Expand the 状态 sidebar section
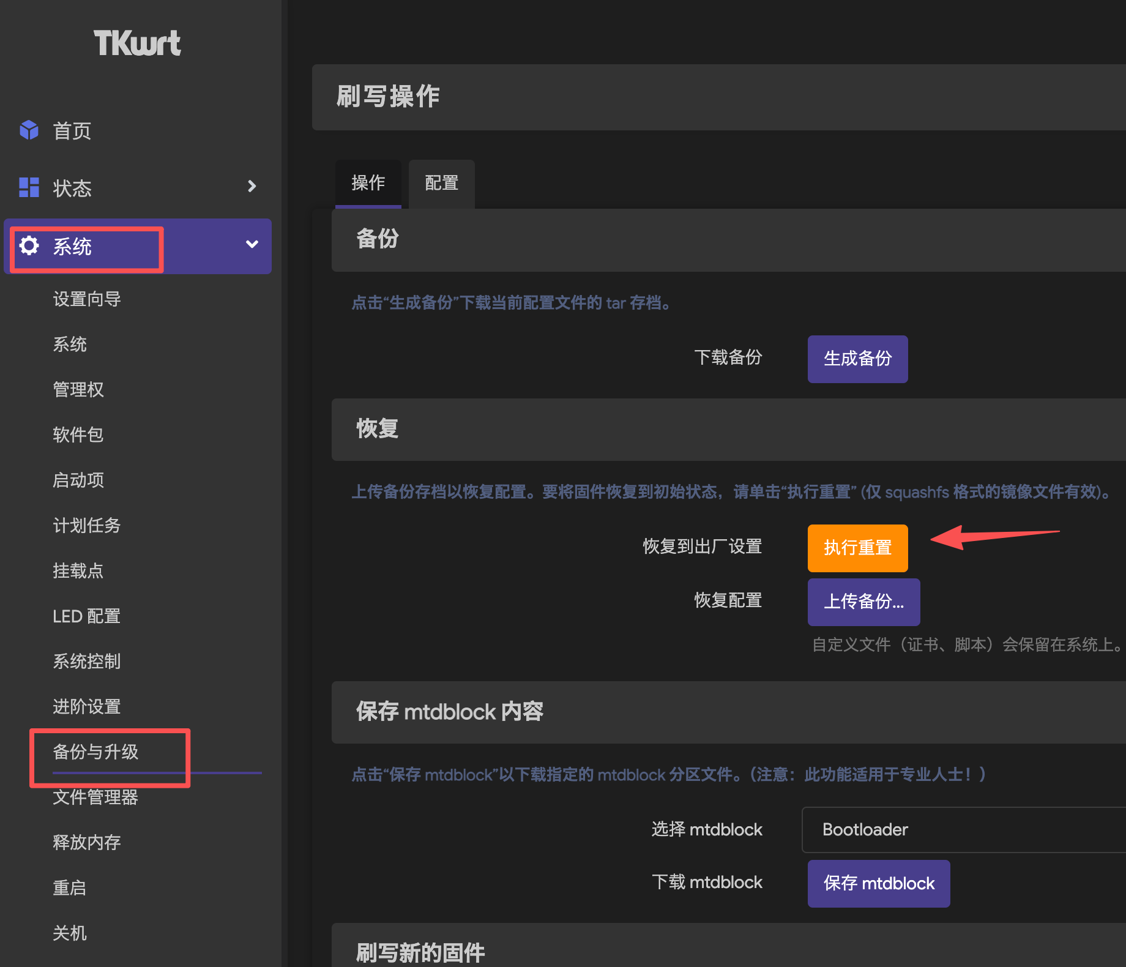The image size is (1126, 967). click(252, 187)
